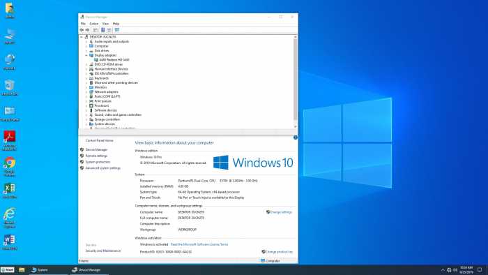This screenshot has height=275, width=488.
Task: Expand the Keyboards node
Action: [x=86, y=78]
